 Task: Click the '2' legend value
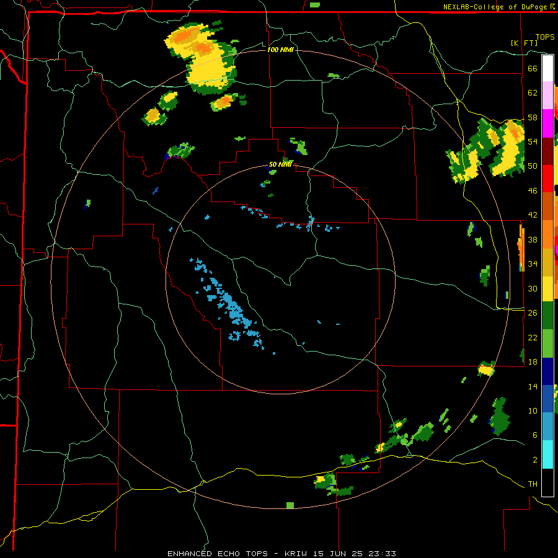tap(534, 460)
